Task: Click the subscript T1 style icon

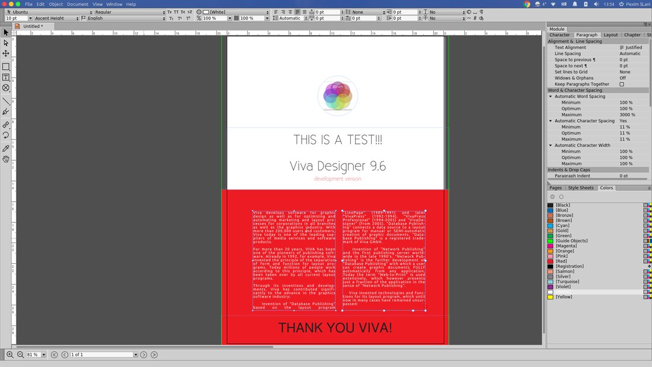Action: [x=171, y=18]
